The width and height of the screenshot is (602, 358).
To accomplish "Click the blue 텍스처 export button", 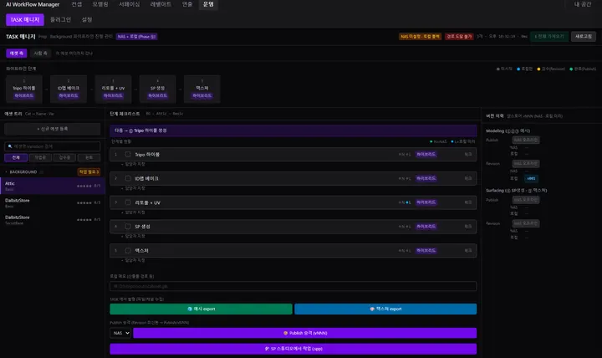I will (385, 309).
